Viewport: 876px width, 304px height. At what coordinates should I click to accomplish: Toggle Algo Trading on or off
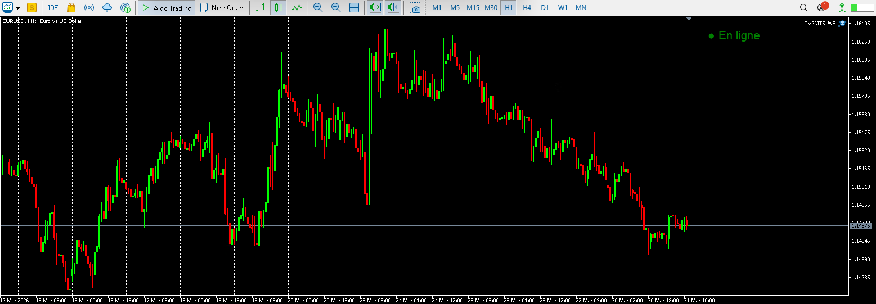pyautogui.click(x=167, y=8)
